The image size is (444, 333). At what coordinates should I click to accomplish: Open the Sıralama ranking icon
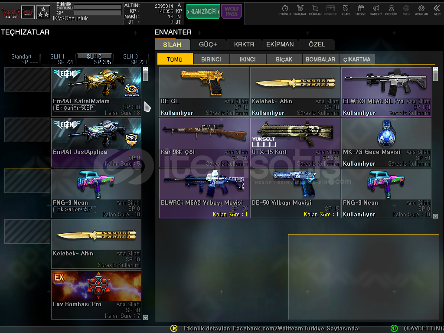300,10
